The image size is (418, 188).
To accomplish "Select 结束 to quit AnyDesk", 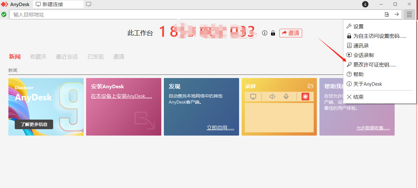I will (x=380, y=97).
